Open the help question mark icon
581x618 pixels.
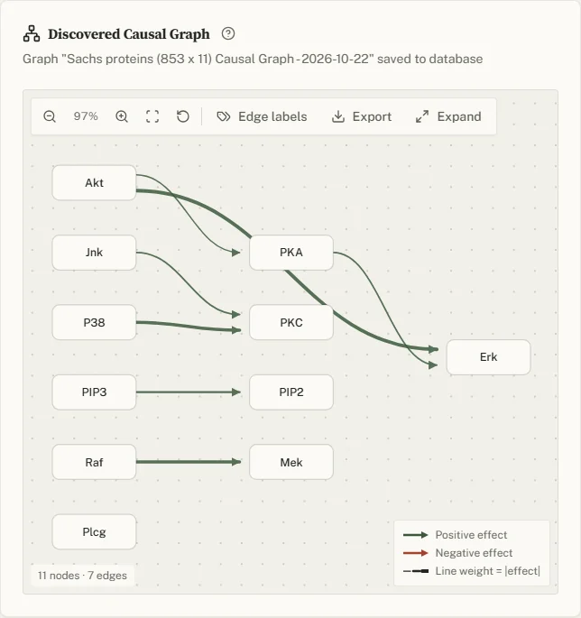(x=228, y=33)
